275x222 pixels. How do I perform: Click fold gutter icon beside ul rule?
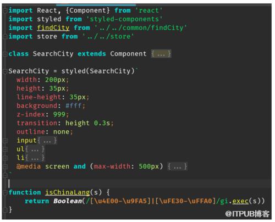[5, 149]
